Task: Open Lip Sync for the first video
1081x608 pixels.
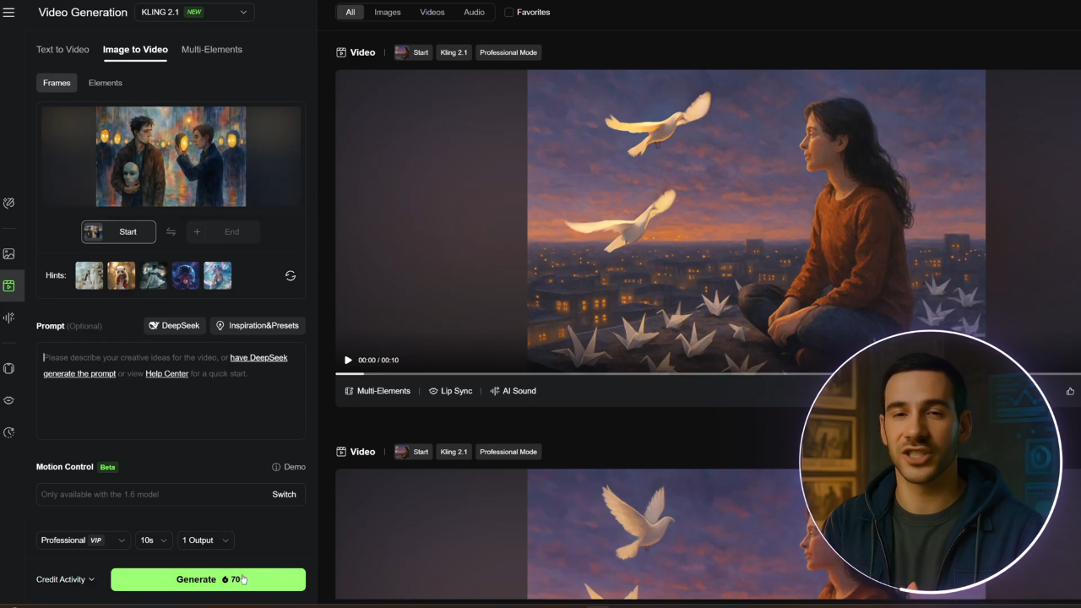Action: [x=450, y=391]
